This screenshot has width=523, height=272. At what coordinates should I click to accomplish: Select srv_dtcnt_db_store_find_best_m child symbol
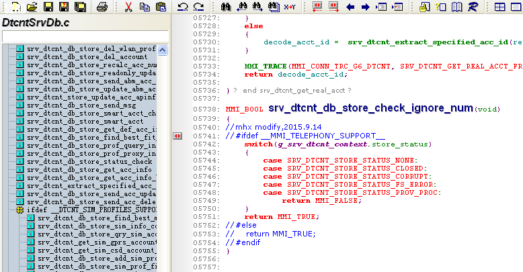point(97,218)
